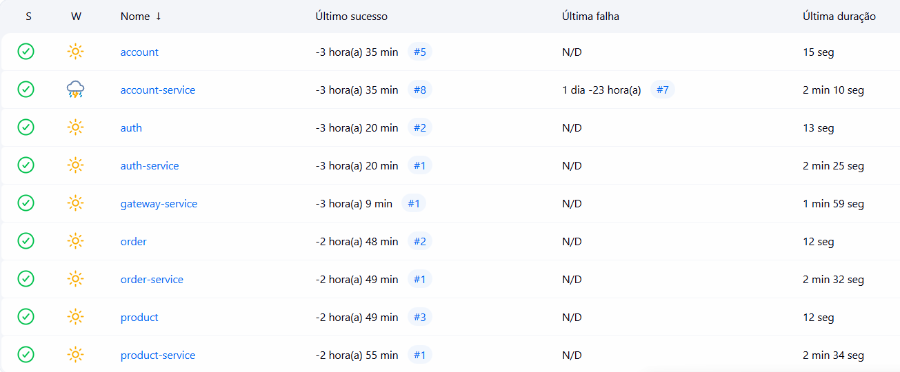
Task: Open the account-service job link
Action: click(157, 90)
